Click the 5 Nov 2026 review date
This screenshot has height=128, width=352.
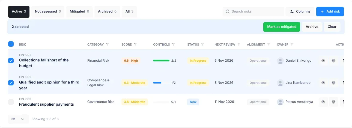pyautogui.click(x=224, y=61)
